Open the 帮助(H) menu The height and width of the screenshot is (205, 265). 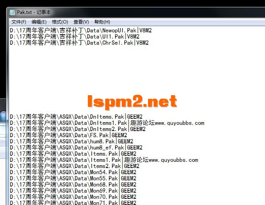[102, 22]
